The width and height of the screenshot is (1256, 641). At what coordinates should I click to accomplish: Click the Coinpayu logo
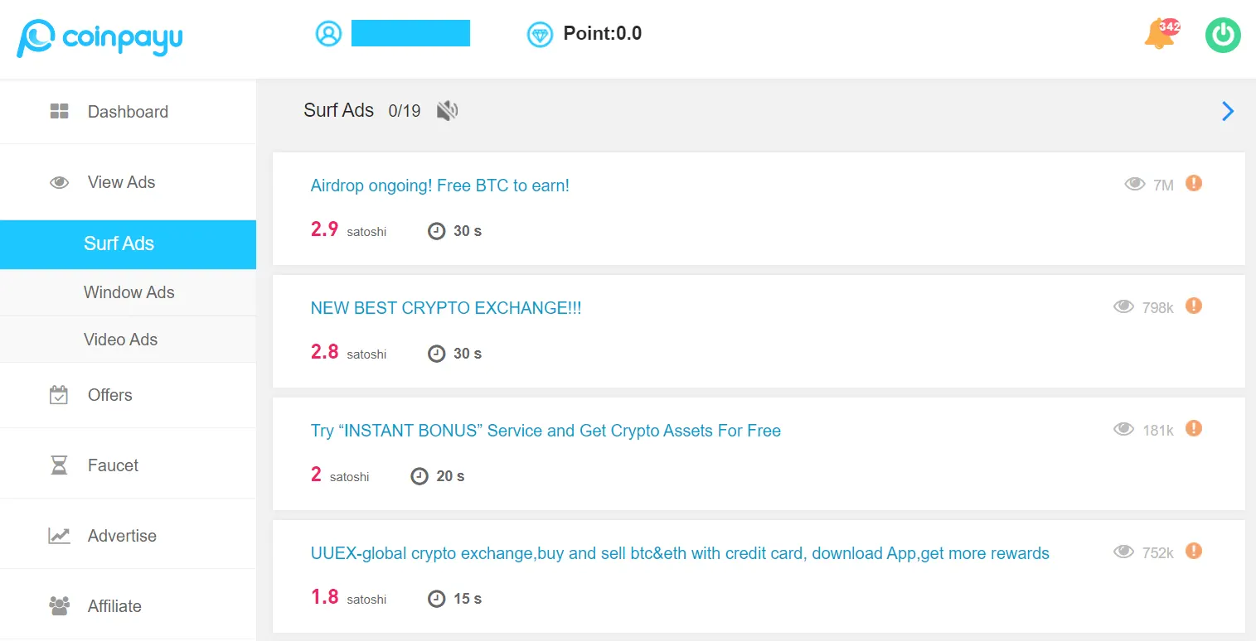[99, 37]
